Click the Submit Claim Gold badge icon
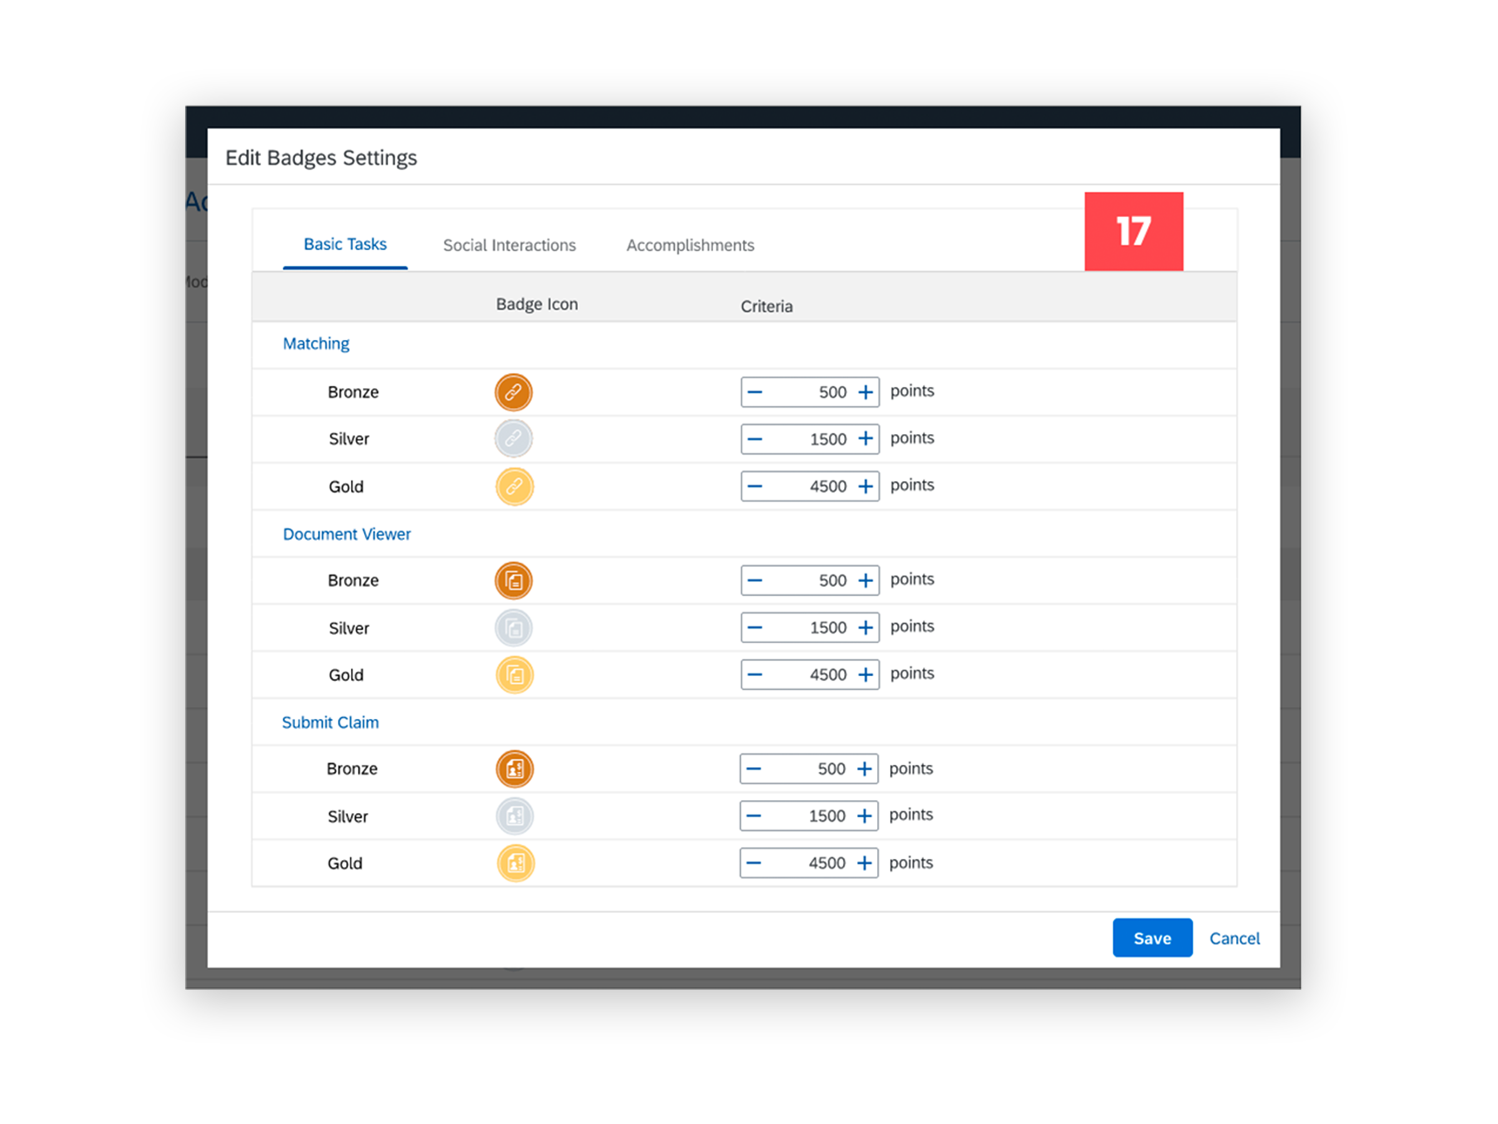This screenshot has height=1124, width=1498. pyautogui.click(x=516, y=863)
